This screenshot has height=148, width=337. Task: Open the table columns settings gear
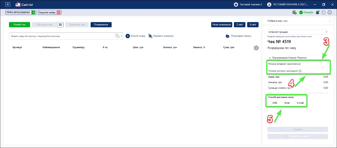coord(256,48)
